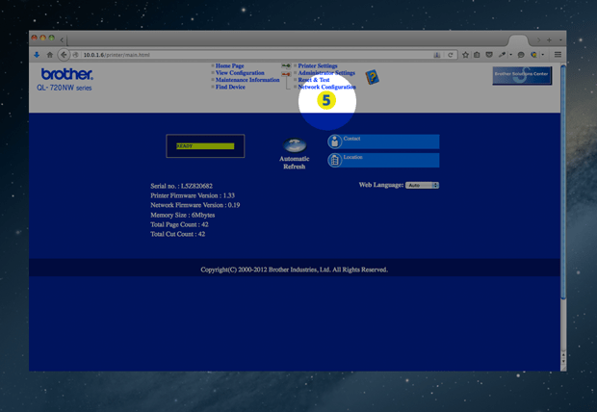Click the Firefox downloads arrow icon
597x412 pixels.
[x=37, y=55]
